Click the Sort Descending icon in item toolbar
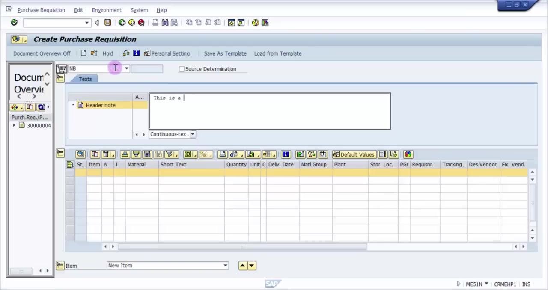 coord(136,154)
